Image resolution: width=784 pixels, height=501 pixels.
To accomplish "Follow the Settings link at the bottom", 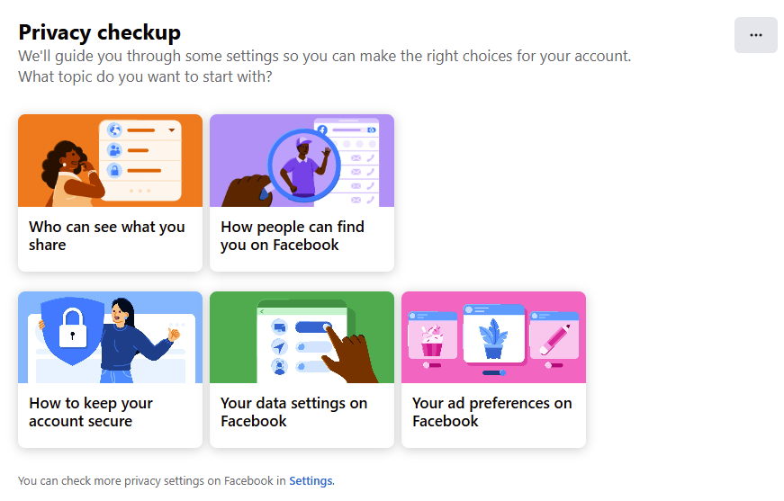I will [x=311, y=481].
